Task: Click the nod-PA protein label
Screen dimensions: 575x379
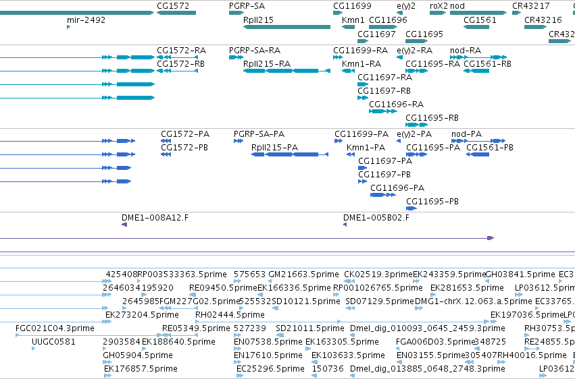Action: [466, 134]
